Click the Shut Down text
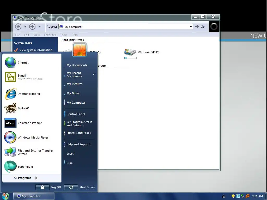 click(x=87, y=187)
